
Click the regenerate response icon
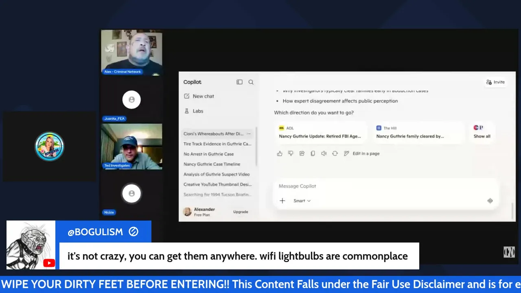click(x=335, y=154)
